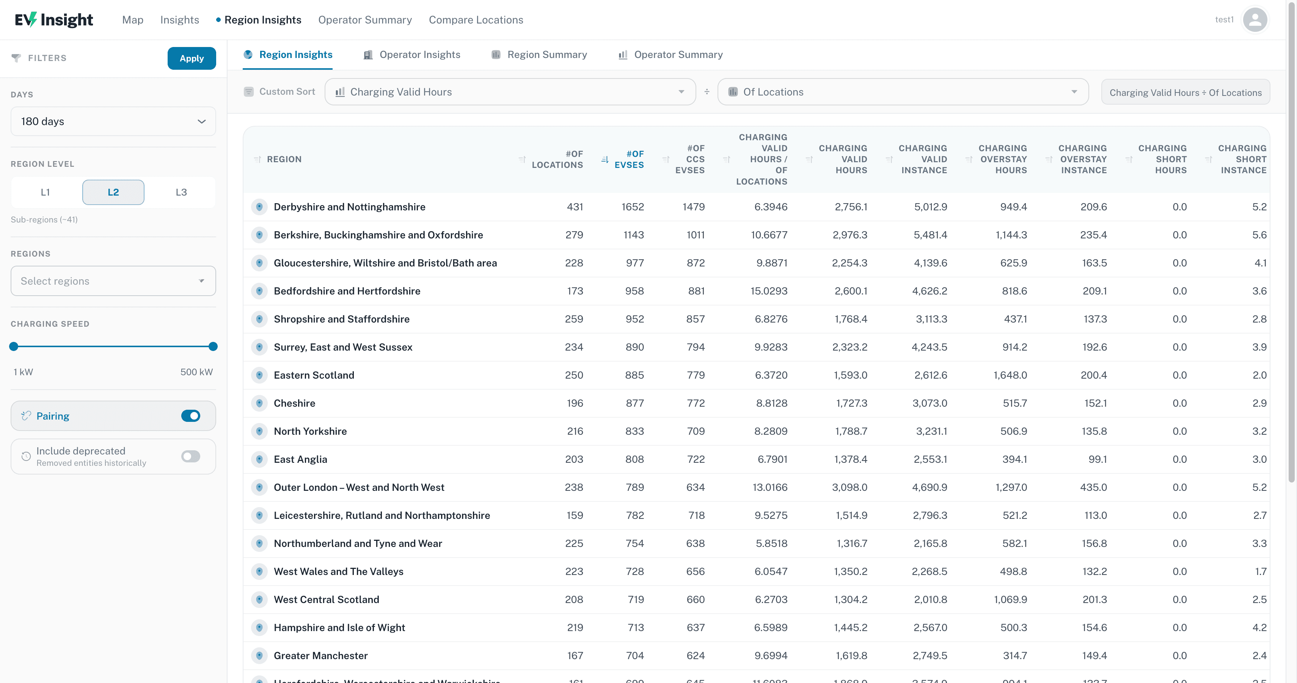
Task: Click map pin icon for Eastern Scotland
Action: click(x=259, y=375)
